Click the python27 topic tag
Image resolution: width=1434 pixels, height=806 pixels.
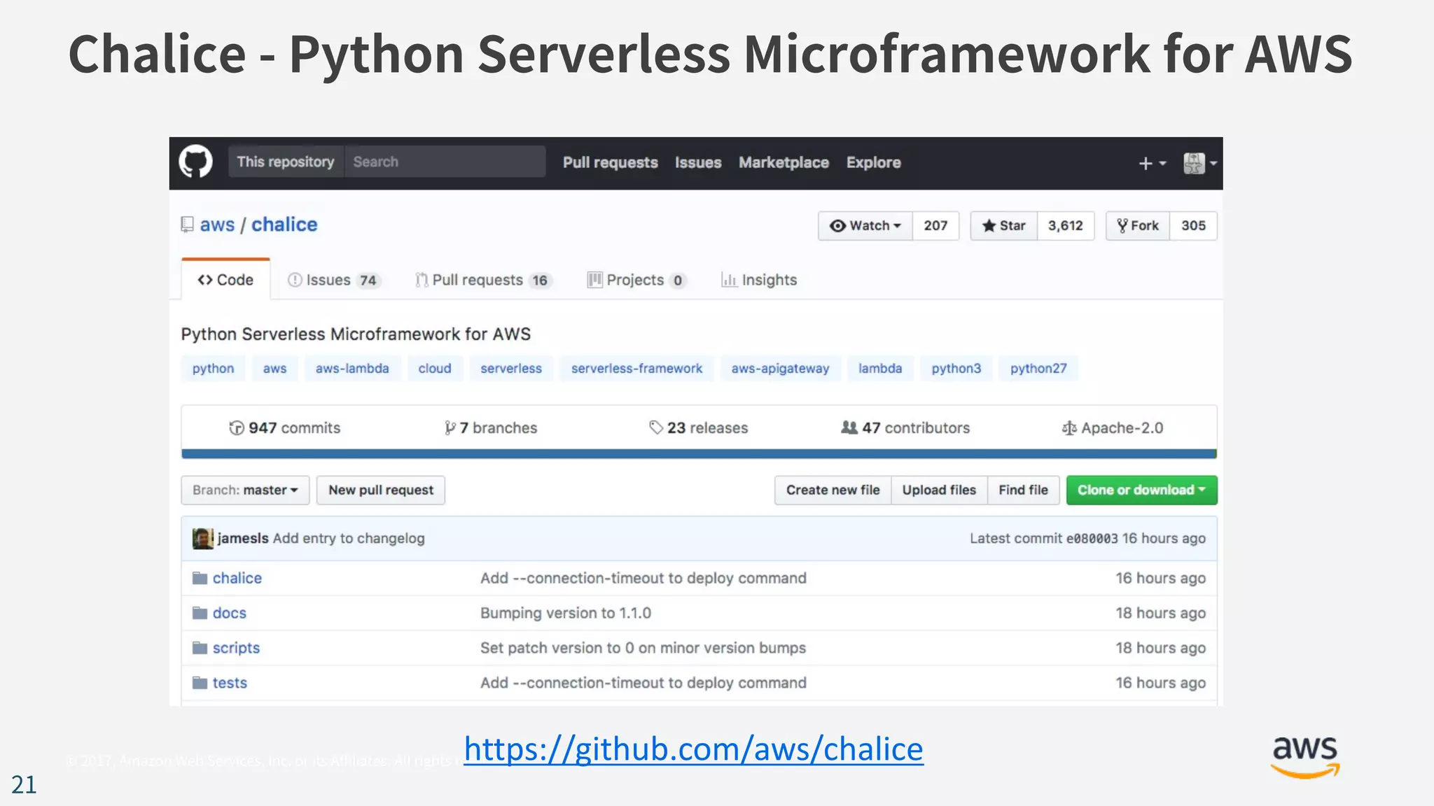tap(1038, 368)
